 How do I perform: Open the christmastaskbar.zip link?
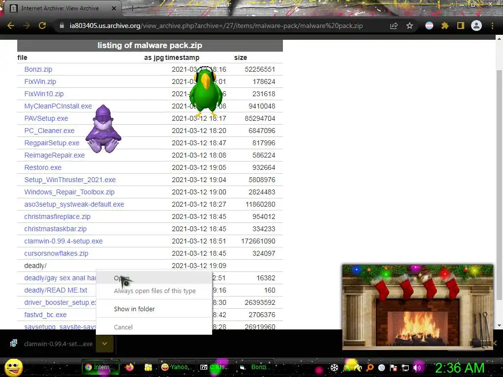click(x=56, y=229)
